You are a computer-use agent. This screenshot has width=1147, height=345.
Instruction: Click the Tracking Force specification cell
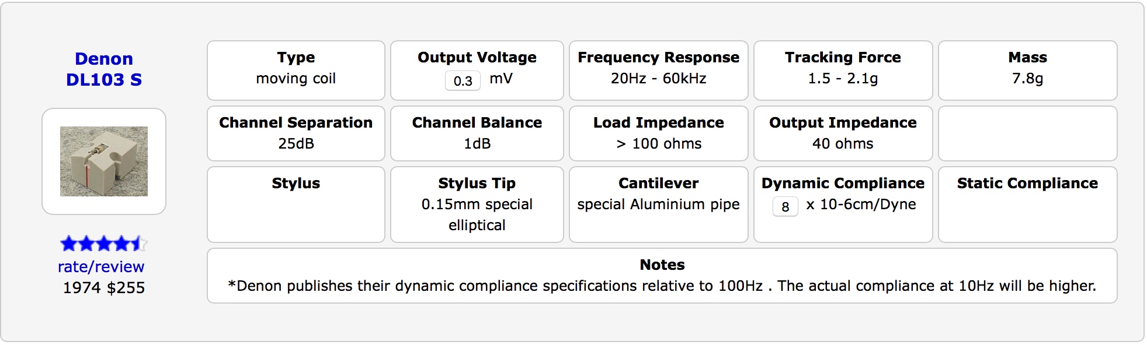point(843,70)
